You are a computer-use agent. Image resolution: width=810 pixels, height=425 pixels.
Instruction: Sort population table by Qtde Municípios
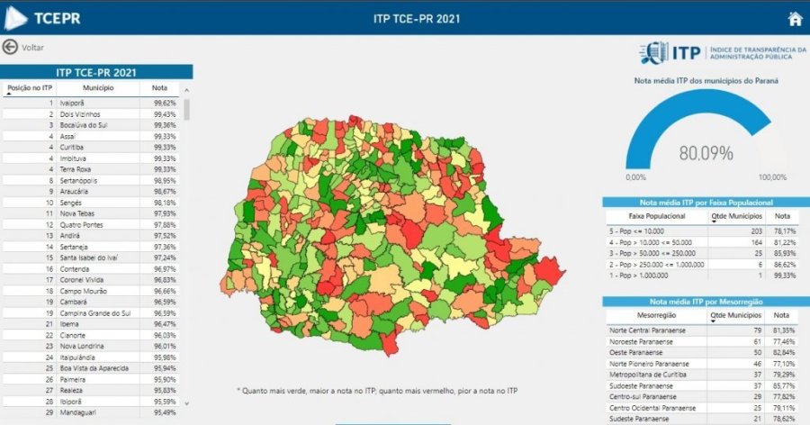(x=736, y=216)
